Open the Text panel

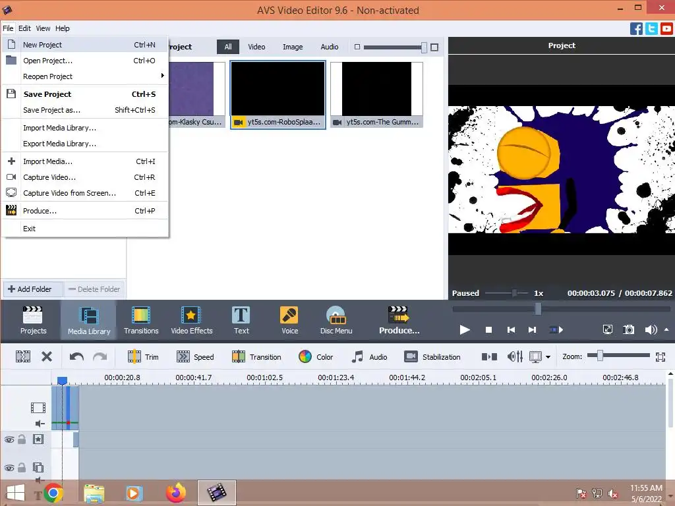pyautogui.click(x=241, y=320)
